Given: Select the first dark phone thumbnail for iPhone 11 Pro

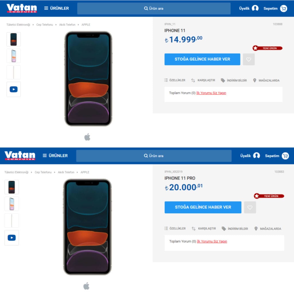Looking at the screenshot, I should pos(12,187).
